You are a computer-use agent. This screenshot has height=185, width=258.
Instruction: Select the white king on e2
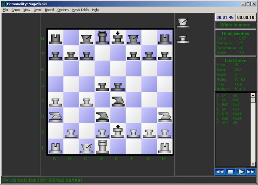point(118,131)
